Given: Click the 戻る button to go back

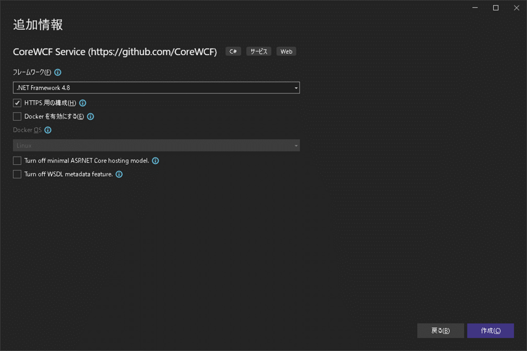Looking at the screenshot, I should click(441, 331).
